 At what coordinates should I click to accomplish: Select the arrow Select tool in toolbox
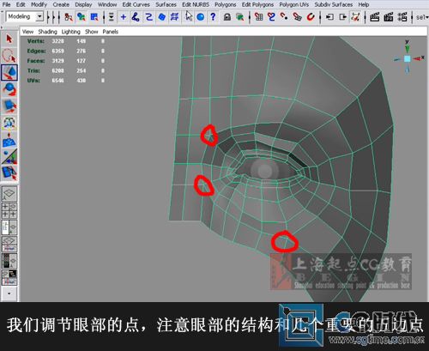[x=9, y=39]
